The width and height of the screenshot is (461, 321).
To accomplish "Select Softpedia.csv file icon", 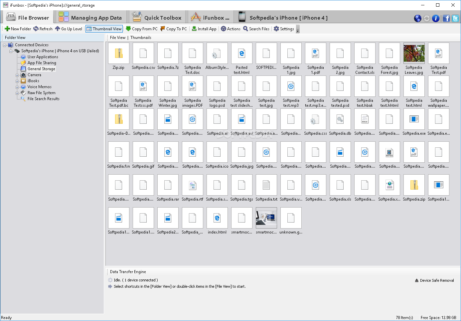I will [x=143, y=53].
